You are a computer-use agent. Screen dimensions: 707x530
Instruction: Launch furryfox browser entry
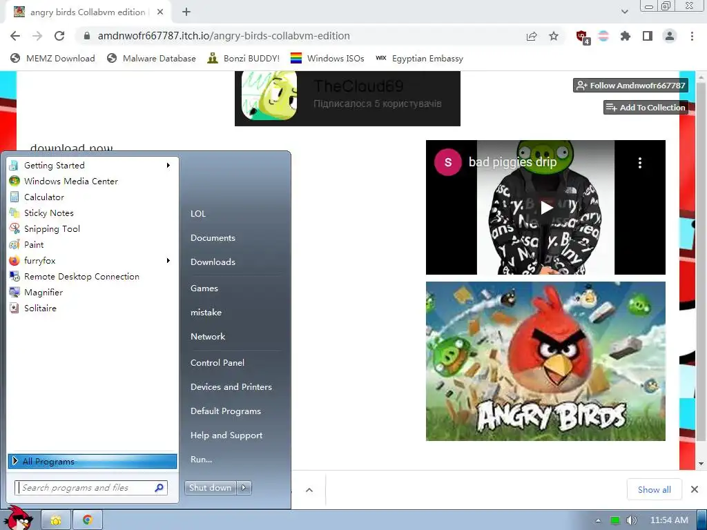(93, 260)
